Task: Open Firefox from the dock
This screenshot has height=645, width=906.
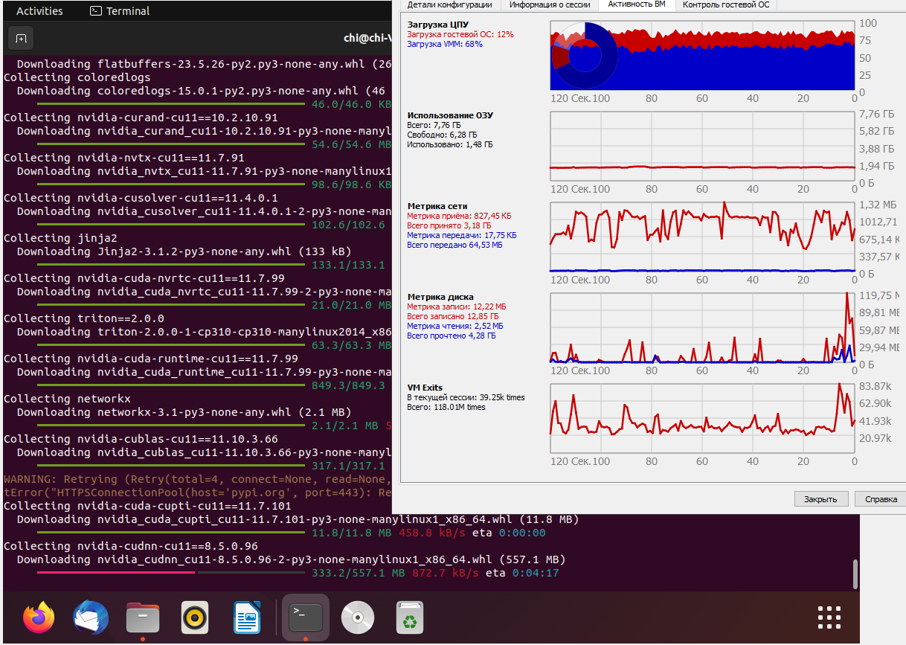Action: 39,617
